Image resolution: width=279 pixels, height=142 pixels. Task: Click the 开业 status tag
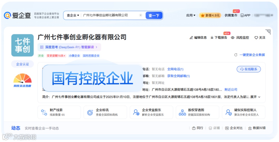(41, 56)
